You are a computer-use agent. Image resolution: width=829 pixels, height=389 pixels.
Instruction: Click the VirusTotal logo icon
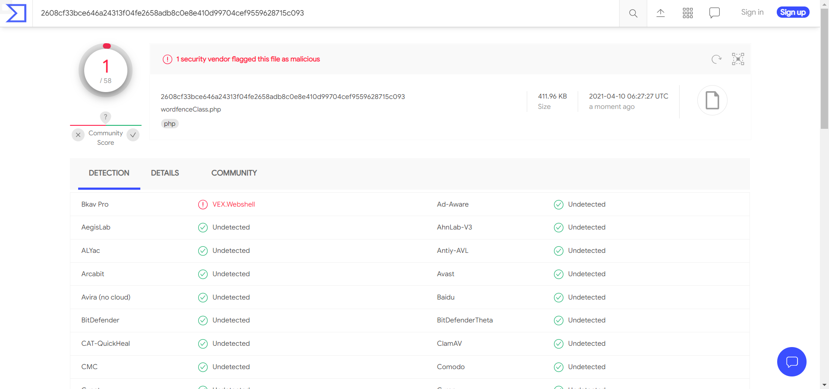coord(16,13)
